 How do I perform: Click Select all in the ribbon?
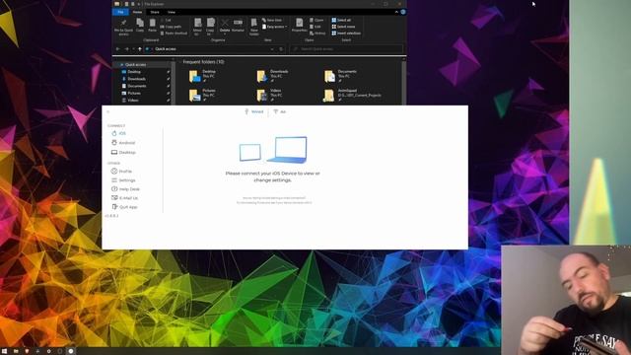pyautogui.click(x=341, y=20)
